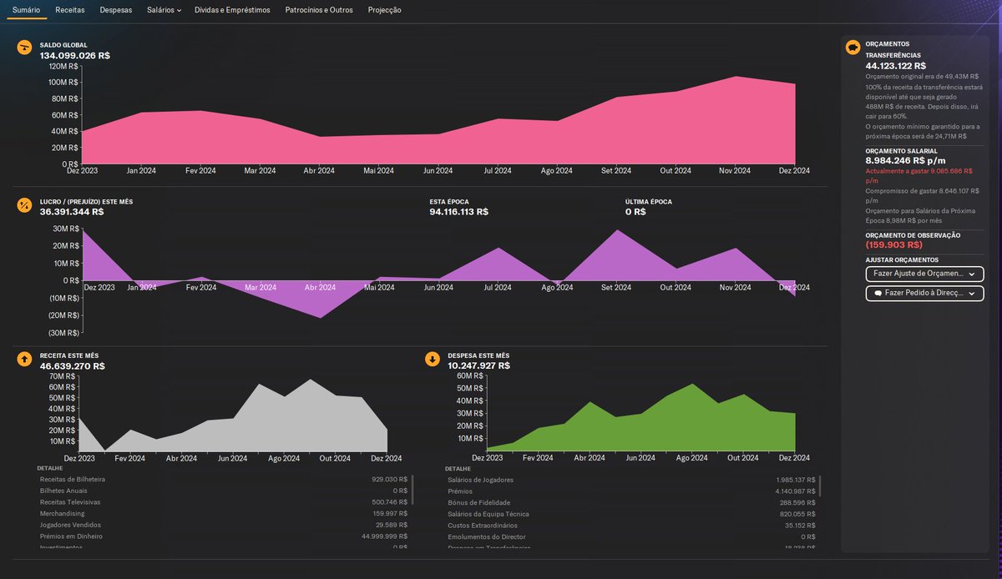Select the Emolumentos do Director row
The height and width of the screenshot is (579, 1002).
tap(632, 536)
